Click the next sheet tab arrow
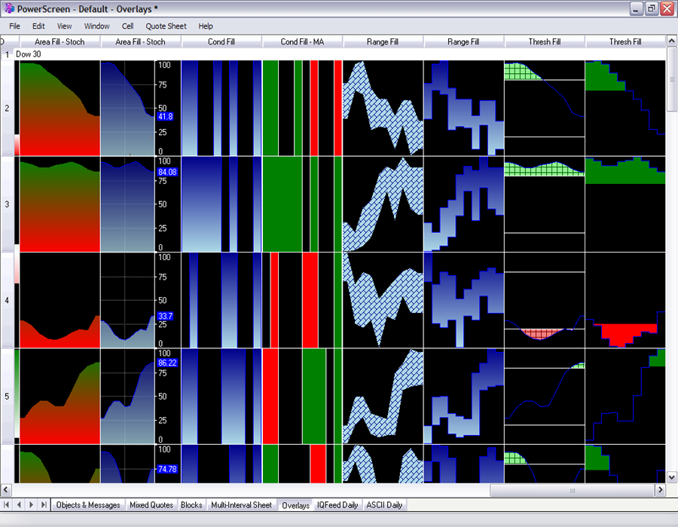The height and width of the screenshot is (527, 678). point(32,504)
